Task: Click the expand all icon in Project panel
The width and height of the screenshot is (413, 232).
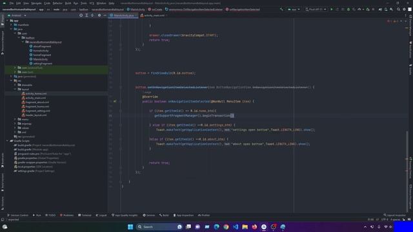Action: tap(86, 15)
